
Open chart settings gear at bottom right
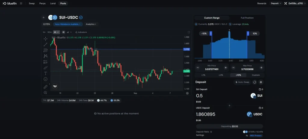[187, 93]
